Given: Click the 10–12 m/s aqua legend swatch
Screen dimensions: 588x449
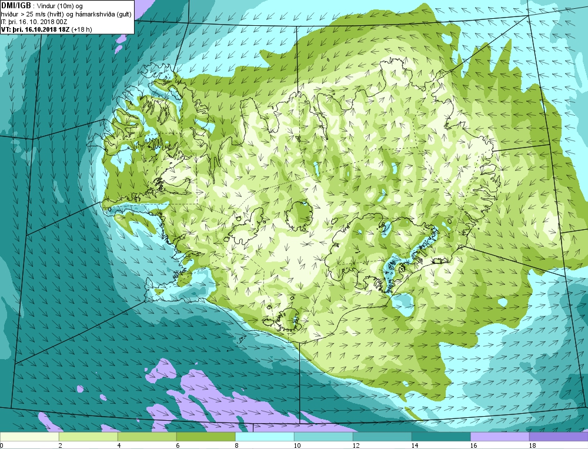Looking at the screenshot, I should click(323, 437).
